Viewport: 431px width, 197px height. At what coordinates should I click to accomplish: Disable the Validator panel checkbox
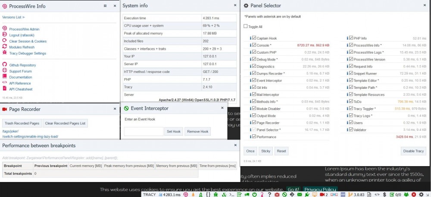[351, 129]
